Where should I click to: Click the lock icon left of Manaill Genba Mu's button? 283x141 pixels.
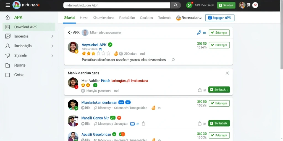(x=200, y=124)
